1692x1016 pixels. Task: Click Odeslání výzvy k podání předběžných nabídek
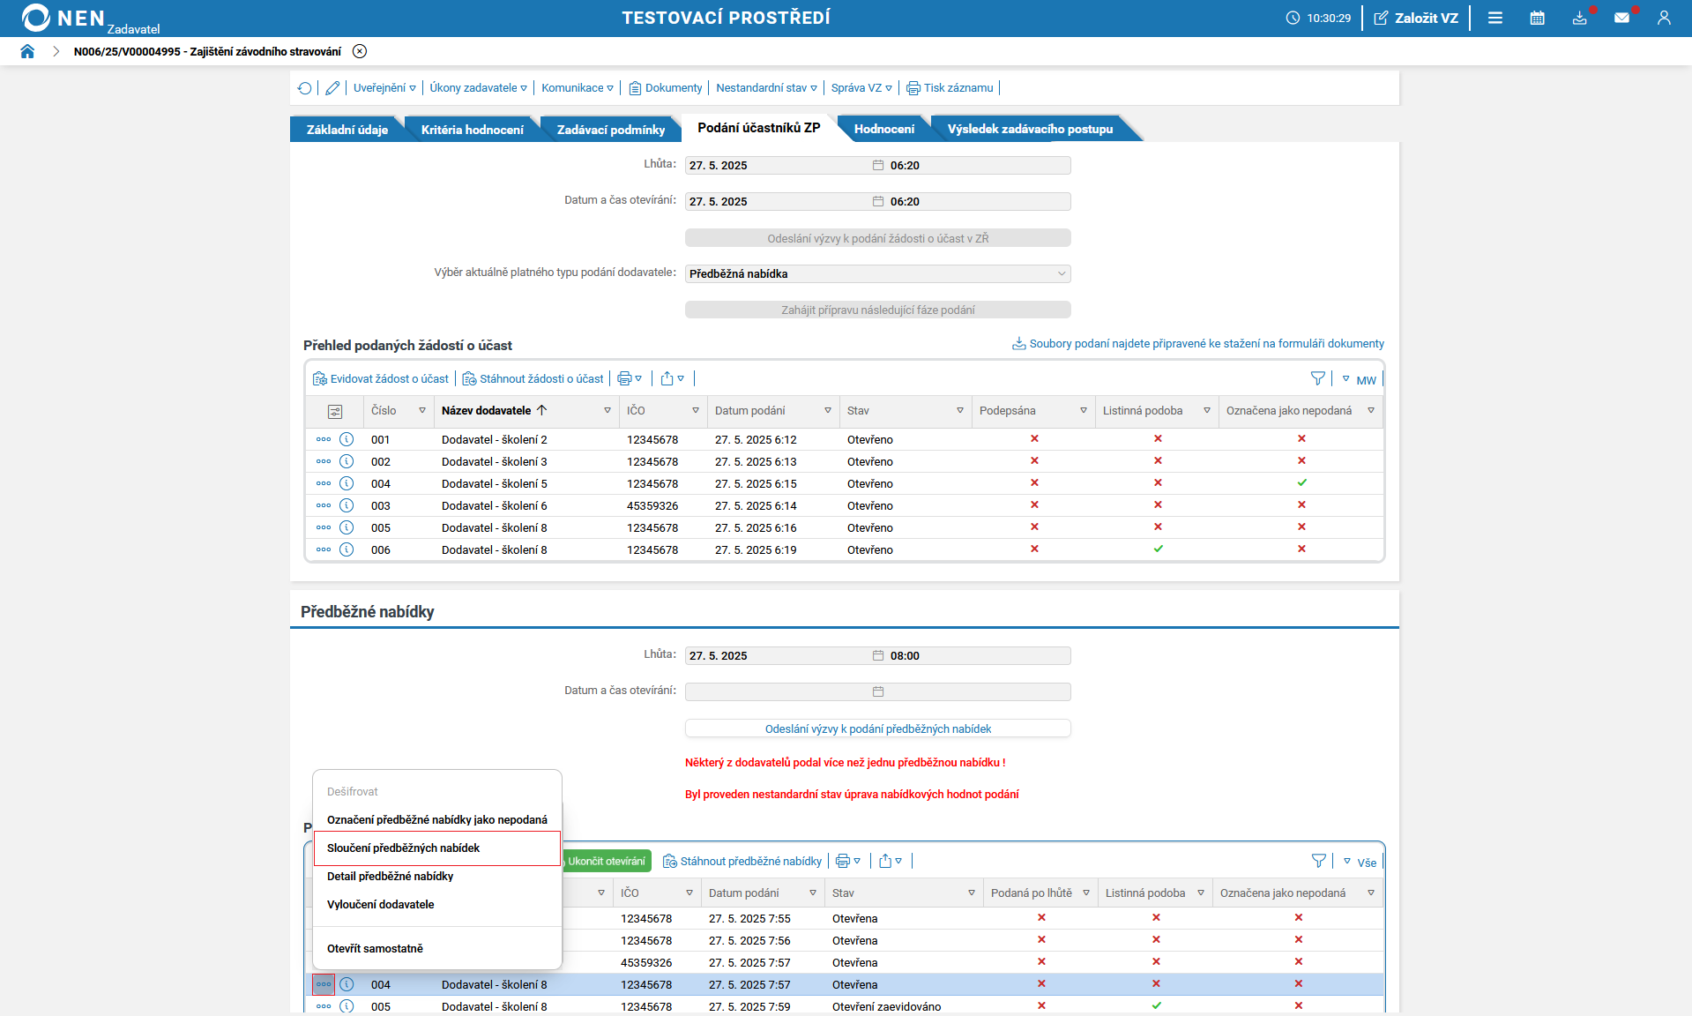877,729
